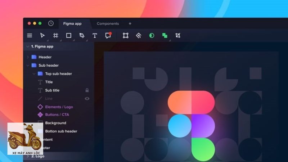
Task: Select the Frame tool
Action: (x=56, y=35)
